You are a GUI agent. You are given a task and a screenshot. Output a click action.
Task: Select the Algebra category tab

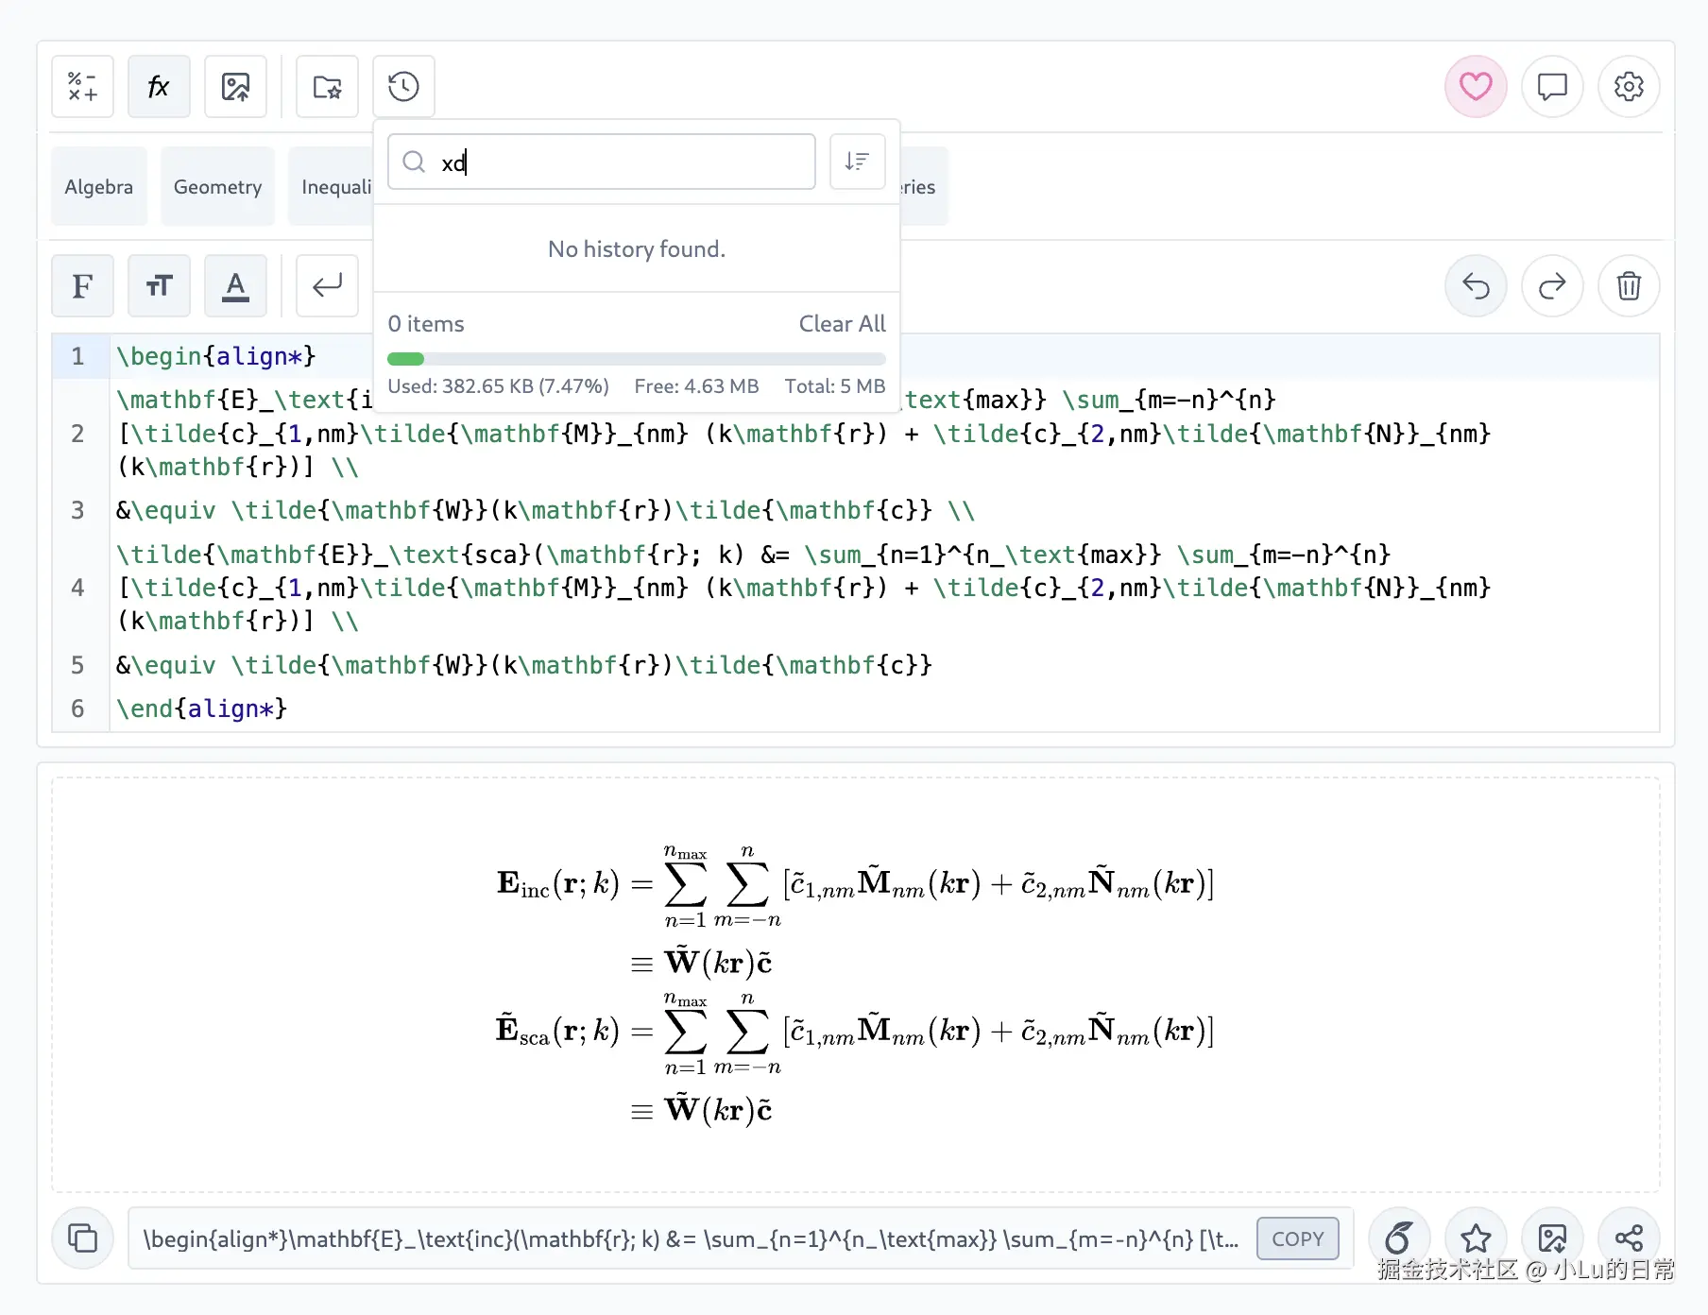coord(98,187)
